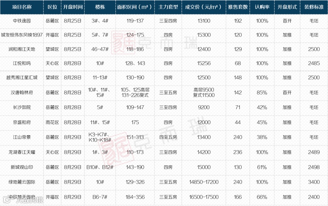The width and height of the screenshot is (328, 206).
Task: Click building cell 11-13#
Action: (100, 77)
